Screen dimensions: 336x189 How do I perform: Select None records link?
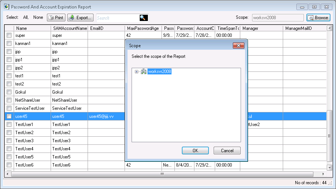[38, 18]
